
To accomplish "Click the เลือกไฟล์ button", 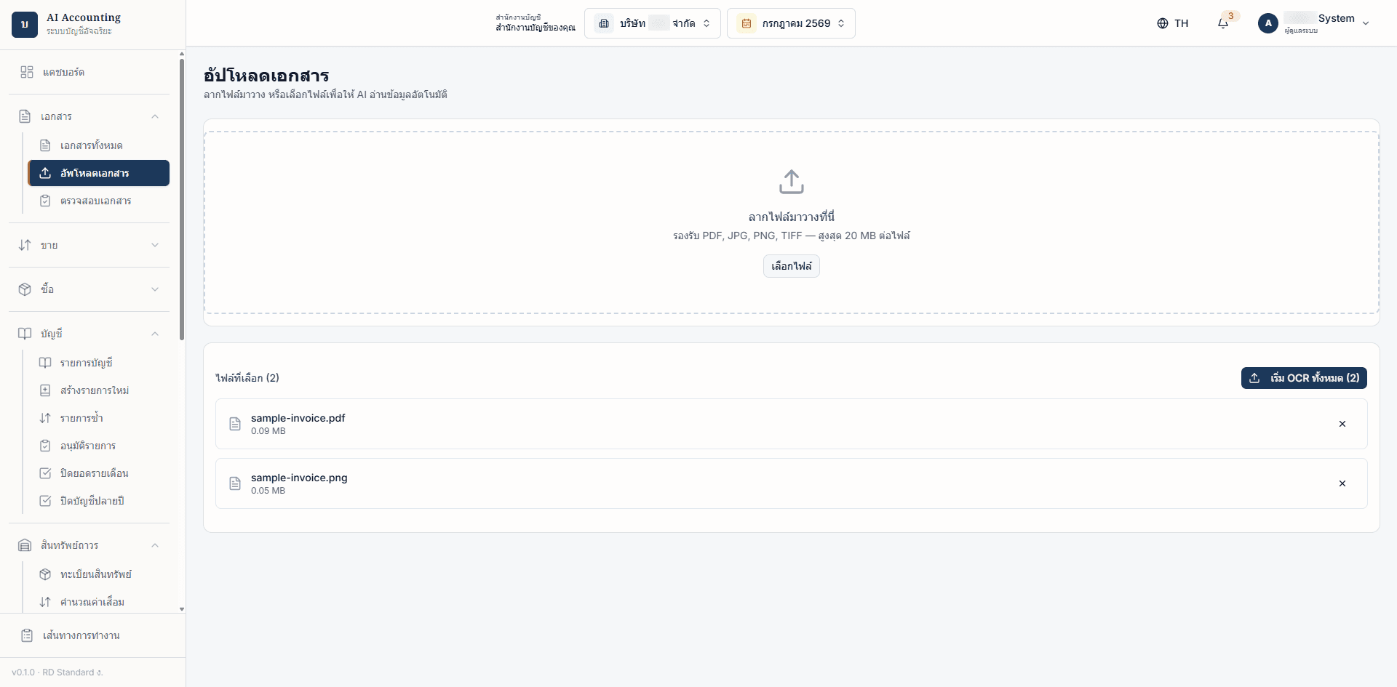I will 792,266.
